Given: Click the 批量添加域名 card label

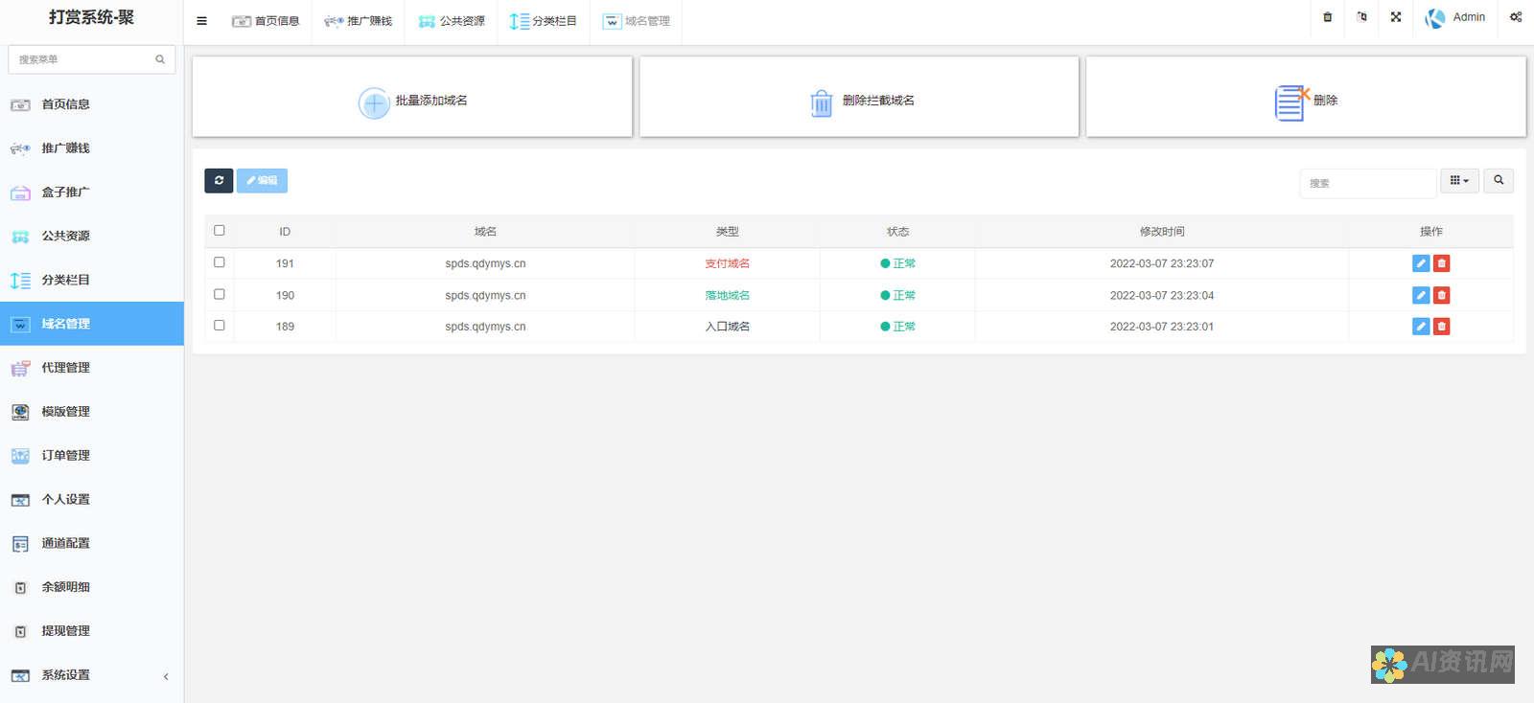Looking at the screenshot, I should tap(431, 101).
